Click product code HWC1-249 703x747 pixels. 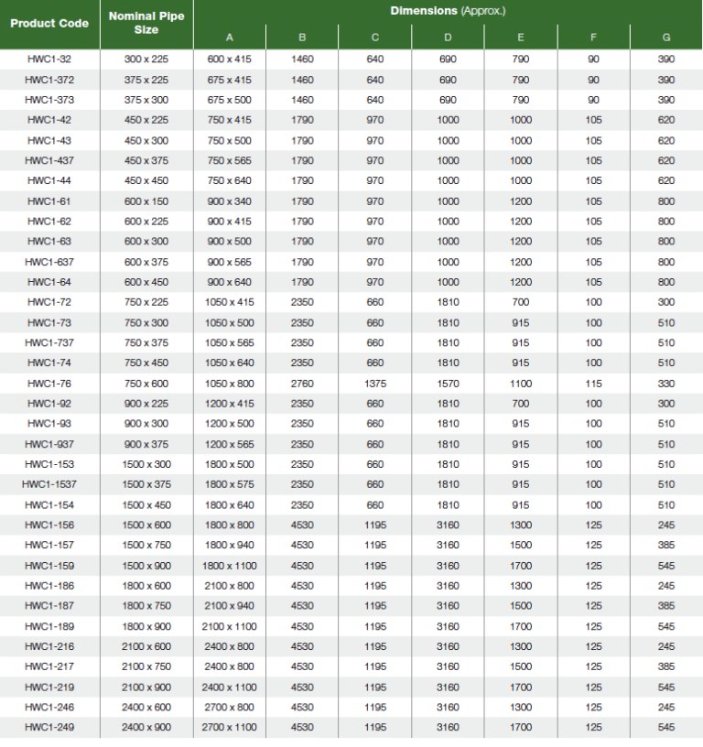49,728
